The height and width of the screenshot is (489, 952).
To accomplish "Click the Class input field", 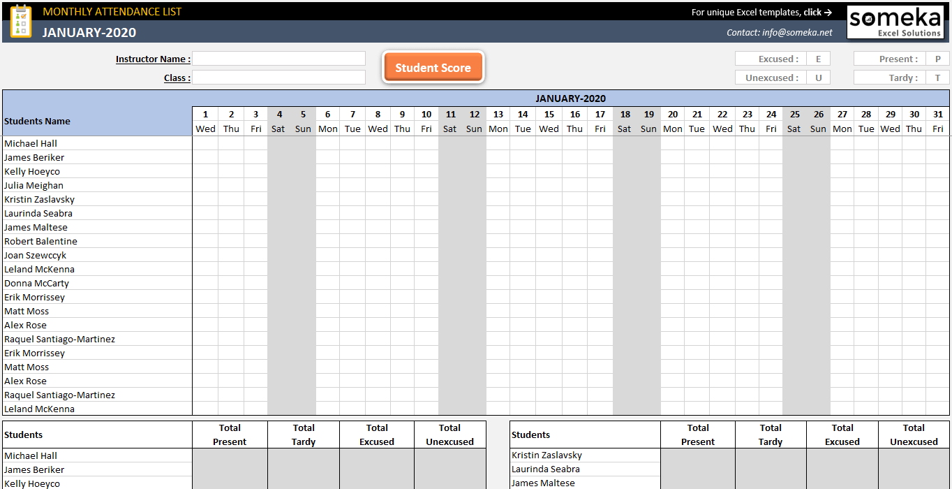I will pos(278,77).
